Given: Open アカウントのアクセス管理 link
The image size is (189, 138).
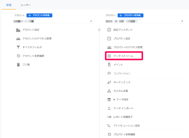Looking at the screenshot, I should pyautogui.click(x=37, y=38).
